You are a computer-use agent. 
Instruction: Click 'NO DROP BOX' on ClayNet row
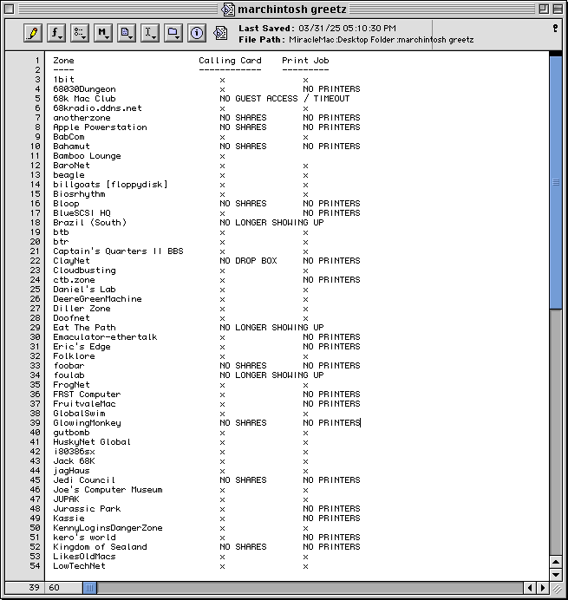(248, 261)
